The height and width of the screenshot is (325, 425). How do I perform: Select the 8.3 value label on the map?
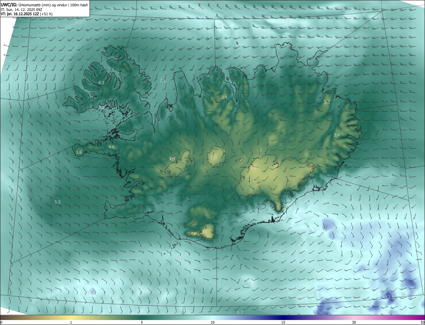(78, 23)
